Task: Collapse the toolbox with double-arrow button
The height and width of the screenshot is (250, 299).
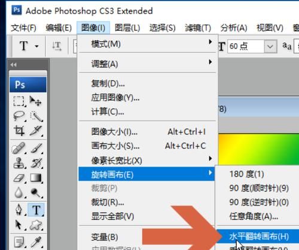Action: click(x=14, y=65)
